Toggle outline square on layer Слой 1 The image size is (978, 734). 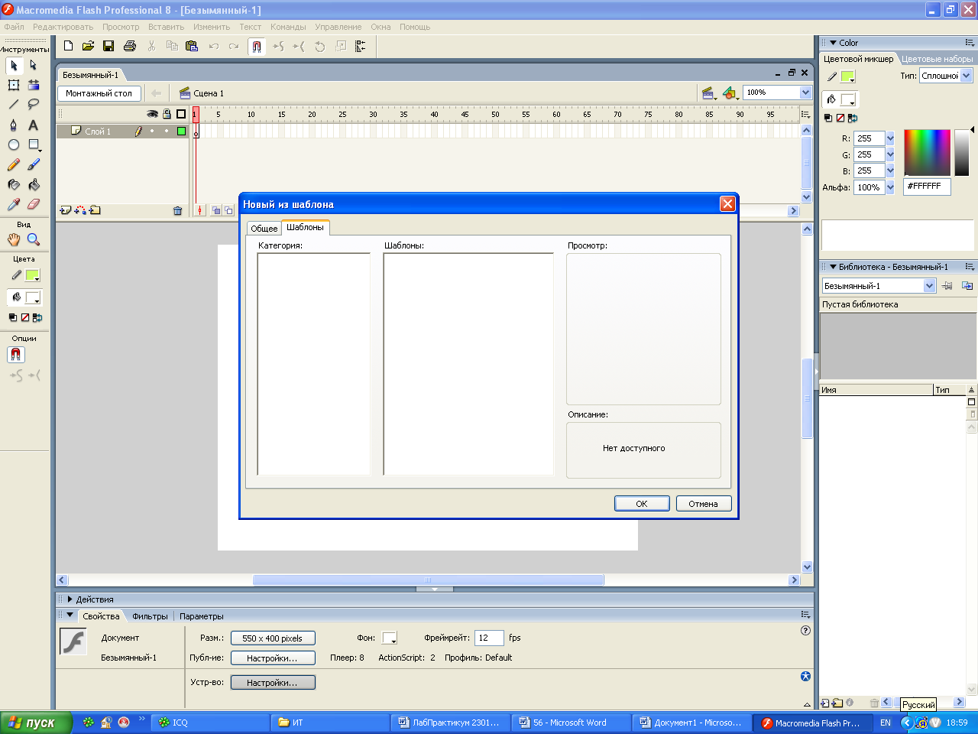[x=181, y=131]
